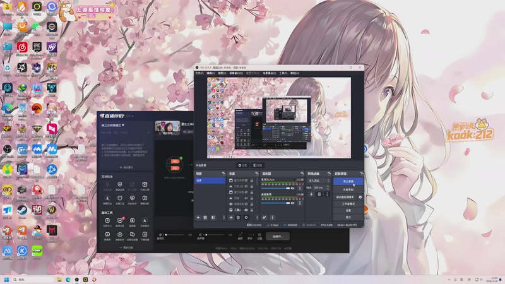Click the Filters button above Sources

point(258,165)
